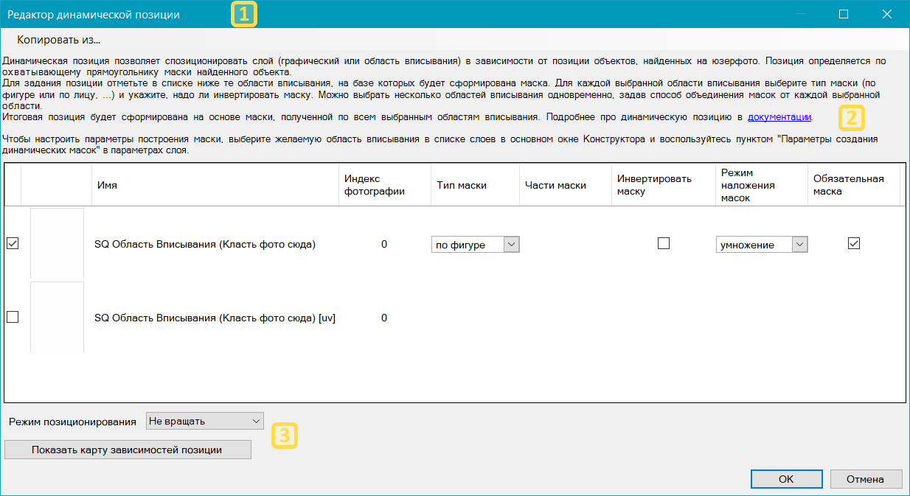
Task: Uncheck the first SQ Область Вписывания row checkbox
Action: (x=13, y=244)
